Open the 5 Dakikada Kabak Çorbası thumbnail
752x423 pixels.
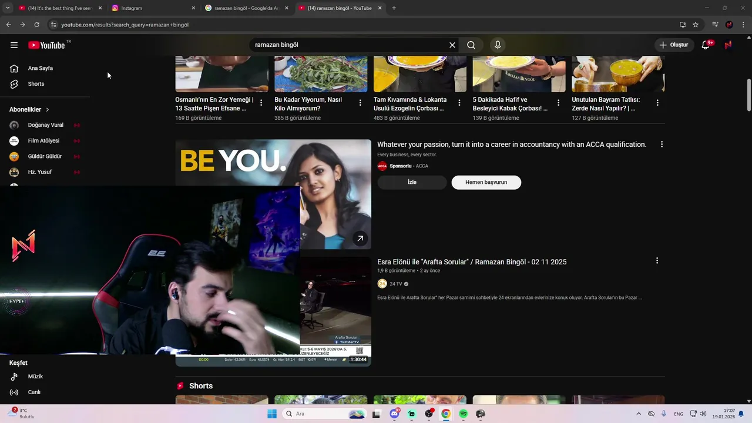click(x=519, y=74)
